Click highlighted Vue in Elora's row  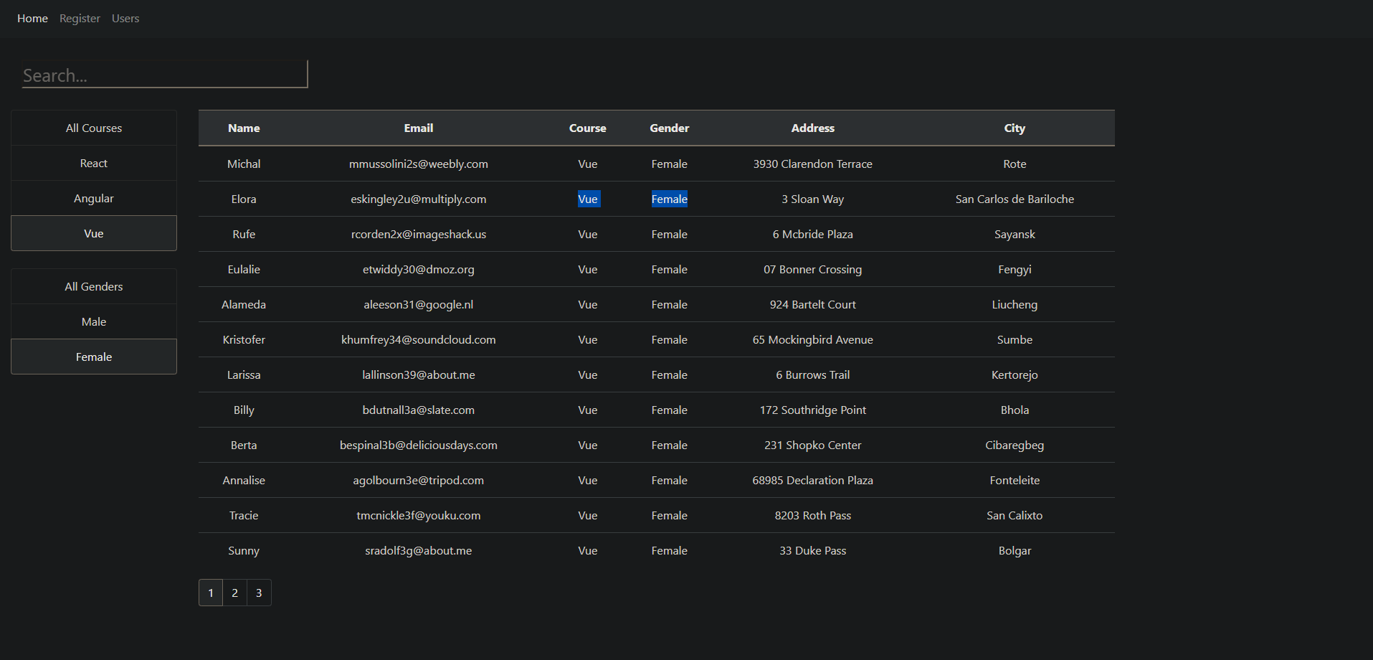click(589, 199)
